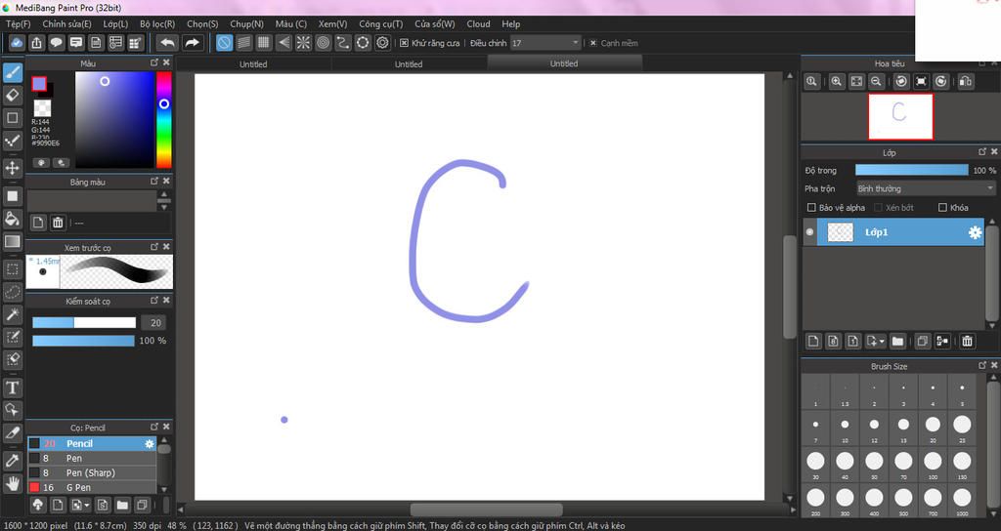1001x531 pixels.
Task: Select the Eraser tool
Action: 12,95
